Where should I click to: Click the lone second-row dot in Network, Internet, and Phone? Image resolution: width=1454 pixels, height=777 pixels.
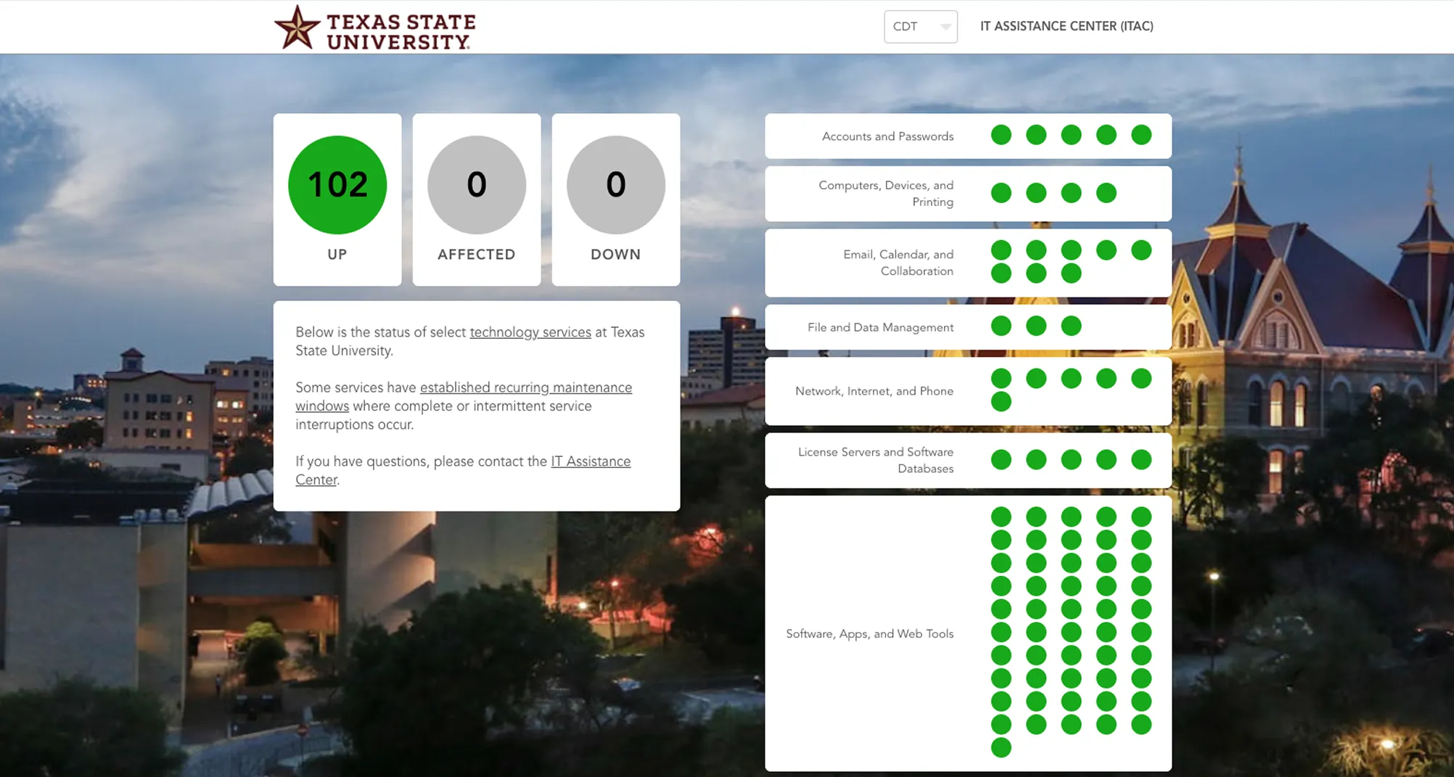(1001, 402)
